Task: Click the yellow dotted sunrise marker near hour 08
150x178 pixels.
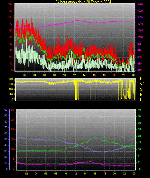Action: click(x=54, y=167)
